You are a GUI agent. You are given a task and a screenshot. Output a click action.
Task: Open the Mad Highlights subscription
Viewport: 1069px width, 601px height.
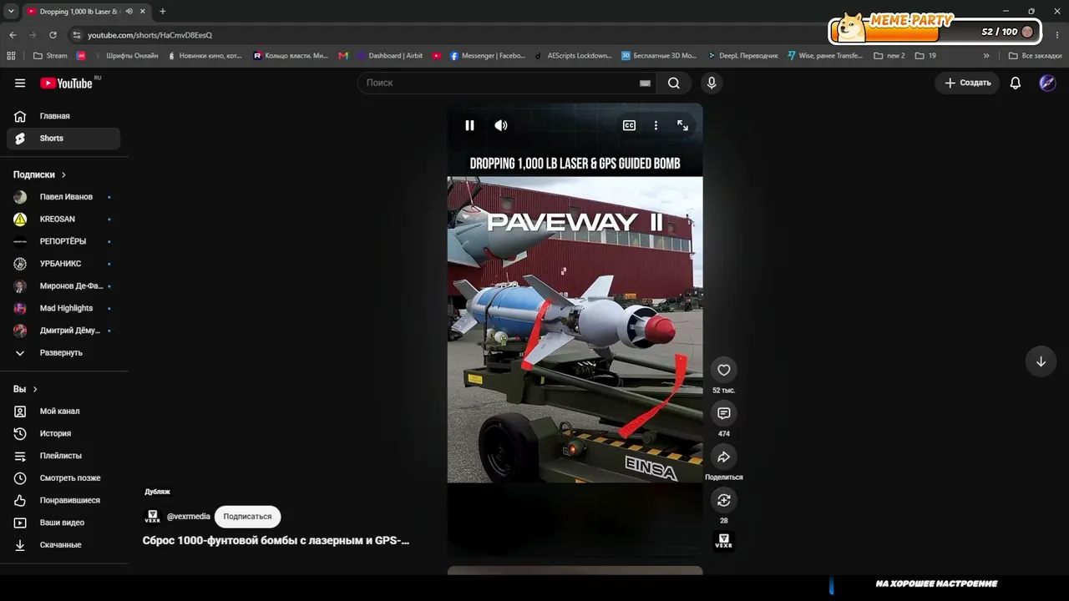(x=63, y=308)
